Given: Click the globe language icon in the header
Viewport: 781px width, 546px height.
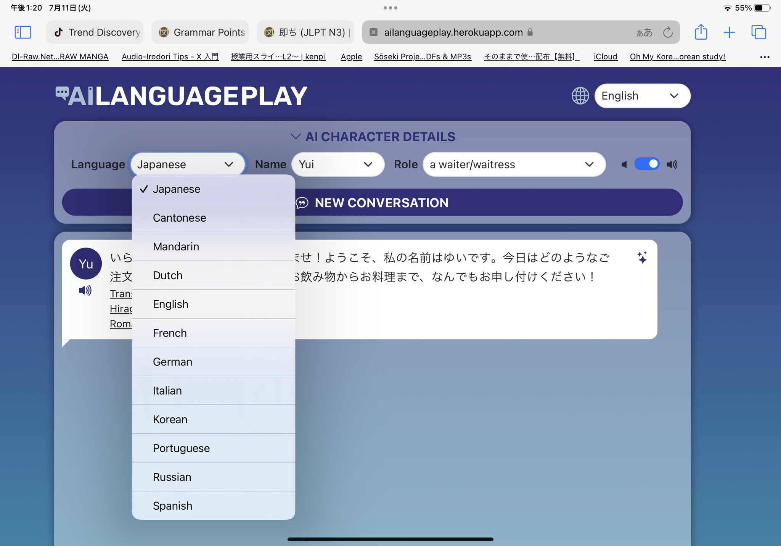Looking at the screenshot, I should (x=580, y=96).
